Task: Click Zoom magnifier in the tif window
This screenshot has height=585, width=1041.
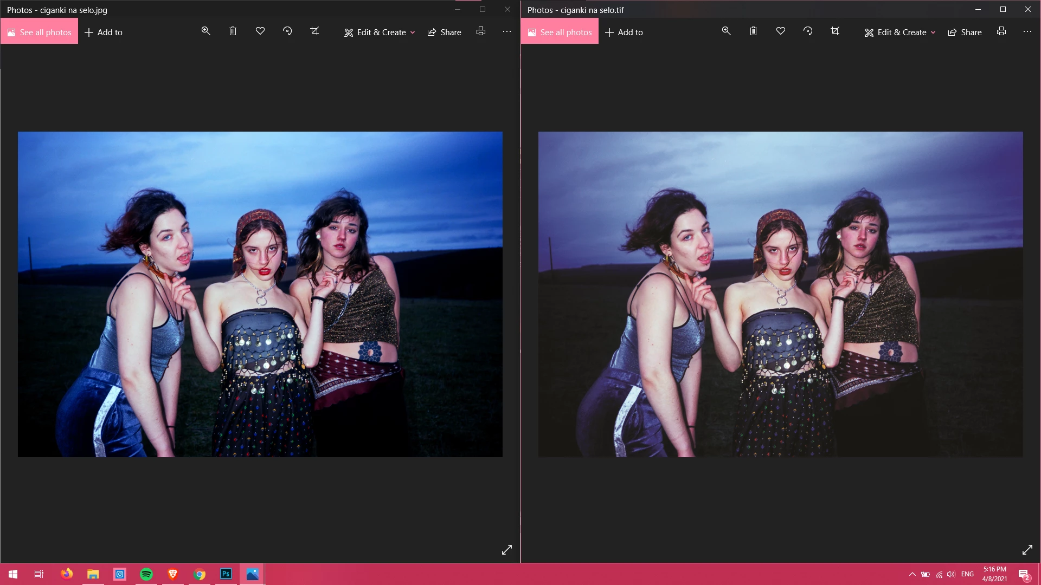Action: point(726,31)
